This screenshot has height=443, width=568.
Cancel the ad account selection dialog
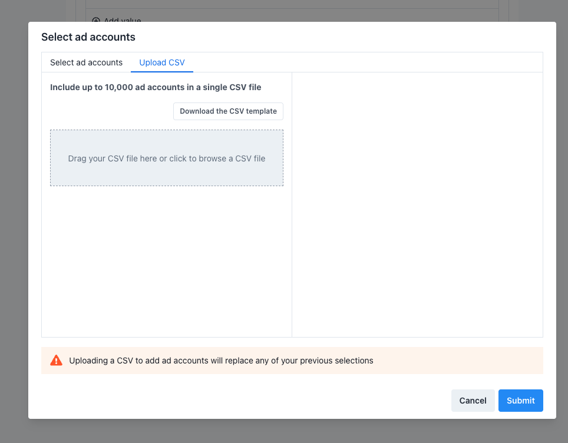coord(473,400)
